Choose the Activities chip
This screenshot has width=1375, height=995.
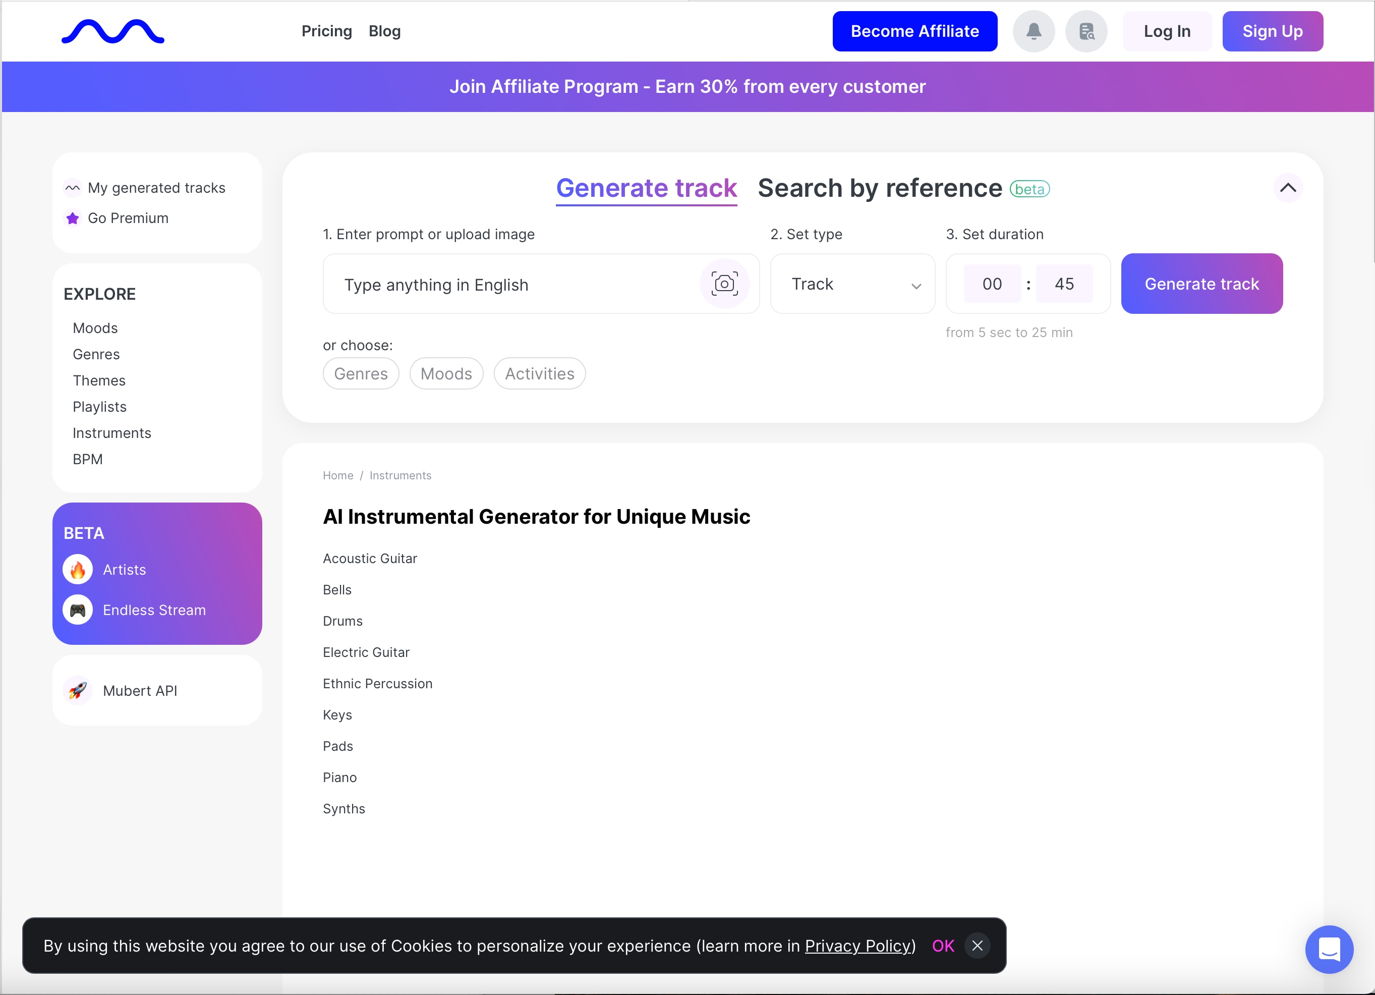pyautogui.click(x=540, y=373)
